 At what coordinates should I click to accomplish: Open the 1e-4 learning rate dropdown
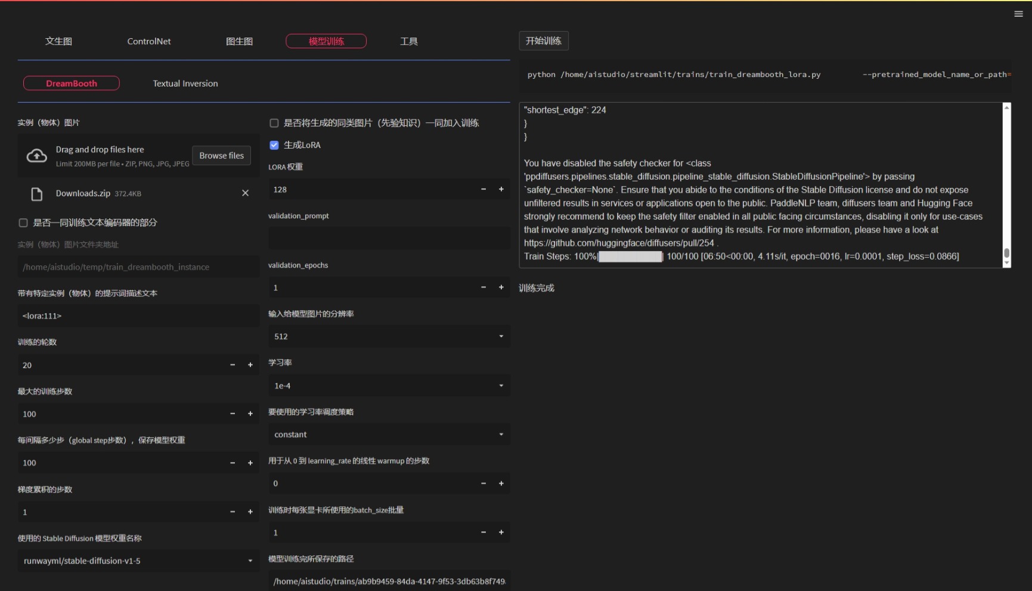(388, 385)
